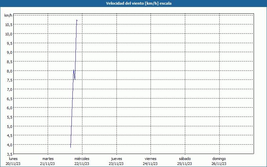Click the date 26/11/23
Image resolution: width=267 pixels, height=167 pixels.
[219, 164]
